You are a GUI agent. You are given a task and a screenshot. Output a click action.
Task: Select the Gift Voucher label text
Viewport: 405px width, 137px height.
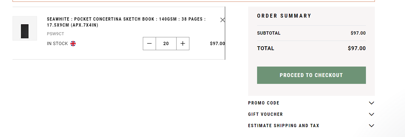[265, 114]
